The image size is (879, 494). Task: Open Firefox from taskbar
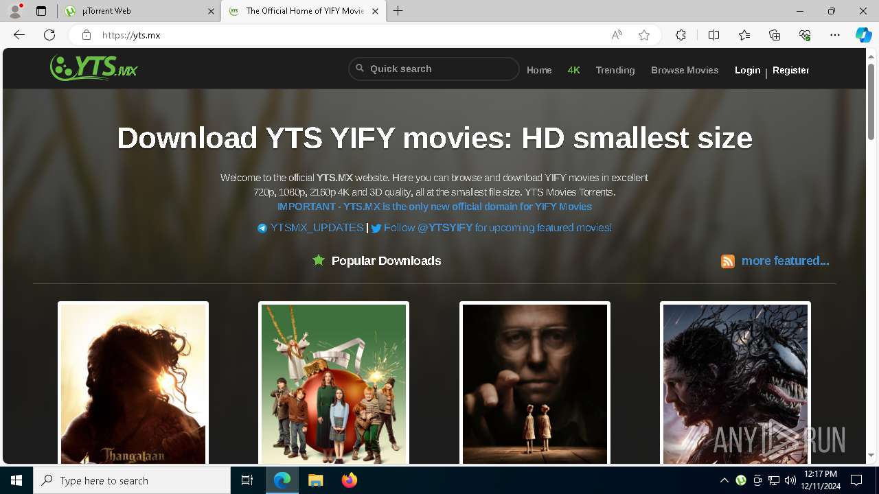[x=349, y=480]
